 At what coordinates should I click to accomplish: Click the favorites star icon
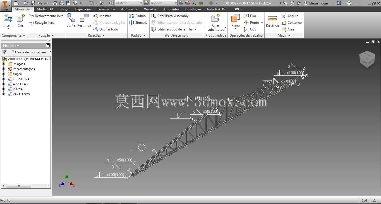(x=299, y=3)
